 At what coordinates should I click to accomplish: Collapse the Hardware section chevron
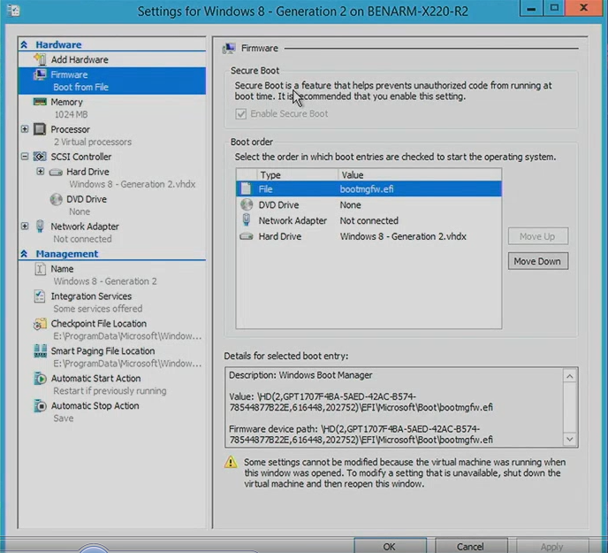(24, 44)
